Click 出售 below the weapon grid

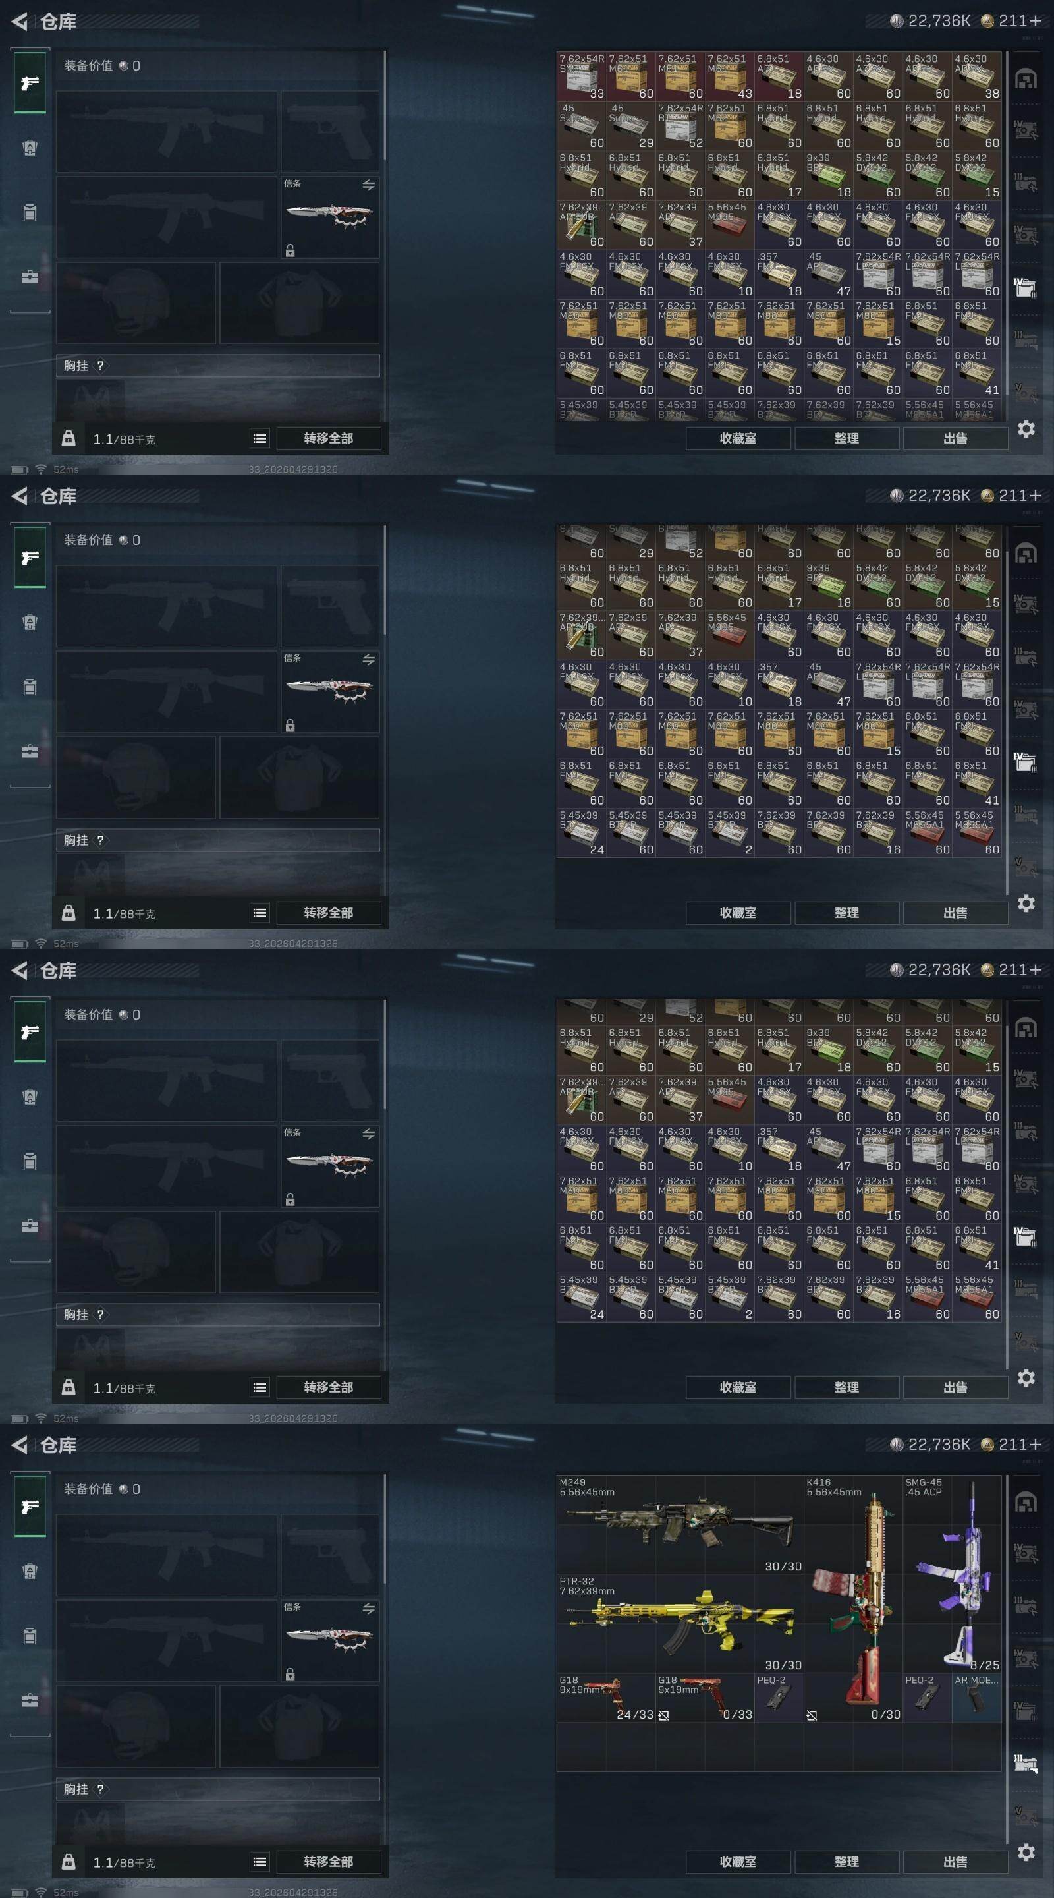(x=955, y=1861)
